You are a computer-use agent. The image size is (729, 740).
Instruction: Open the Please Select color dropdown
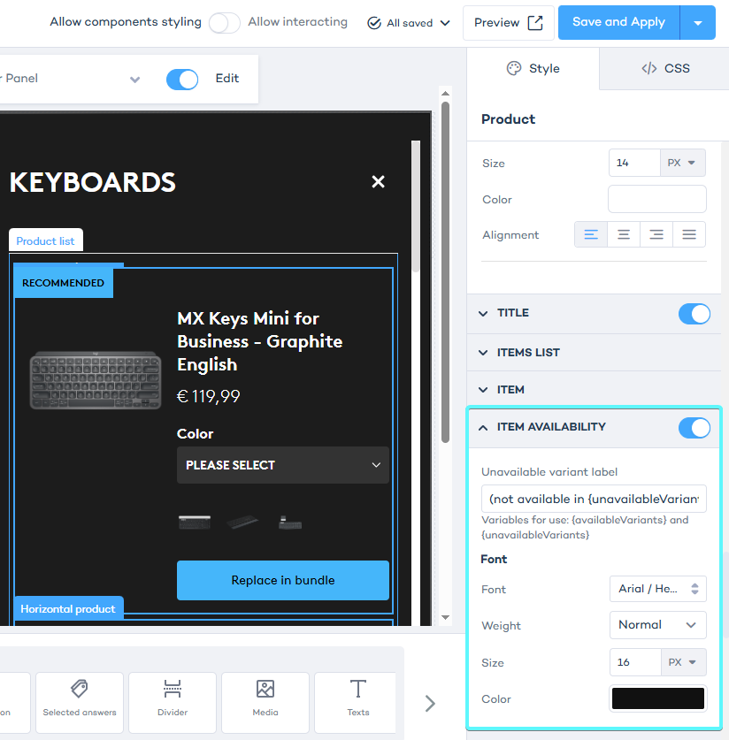[x=283, y=465]
